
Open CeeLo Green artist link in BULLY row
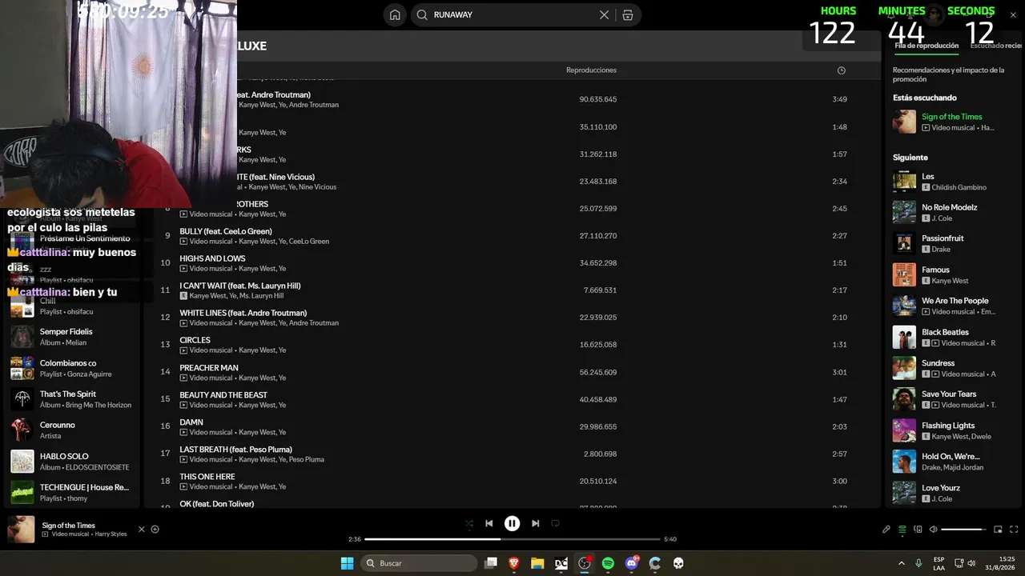[x=309, y=242]
